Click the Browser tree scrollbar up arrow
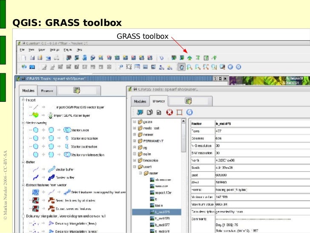This screenshot has height=233, width=310. tap(184, 121)
